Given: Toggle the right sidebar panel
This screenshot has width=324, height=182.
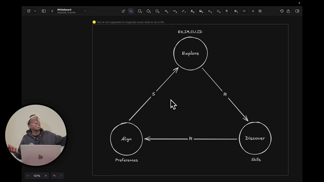Looking at the screenshot, I should coord(297,11).
